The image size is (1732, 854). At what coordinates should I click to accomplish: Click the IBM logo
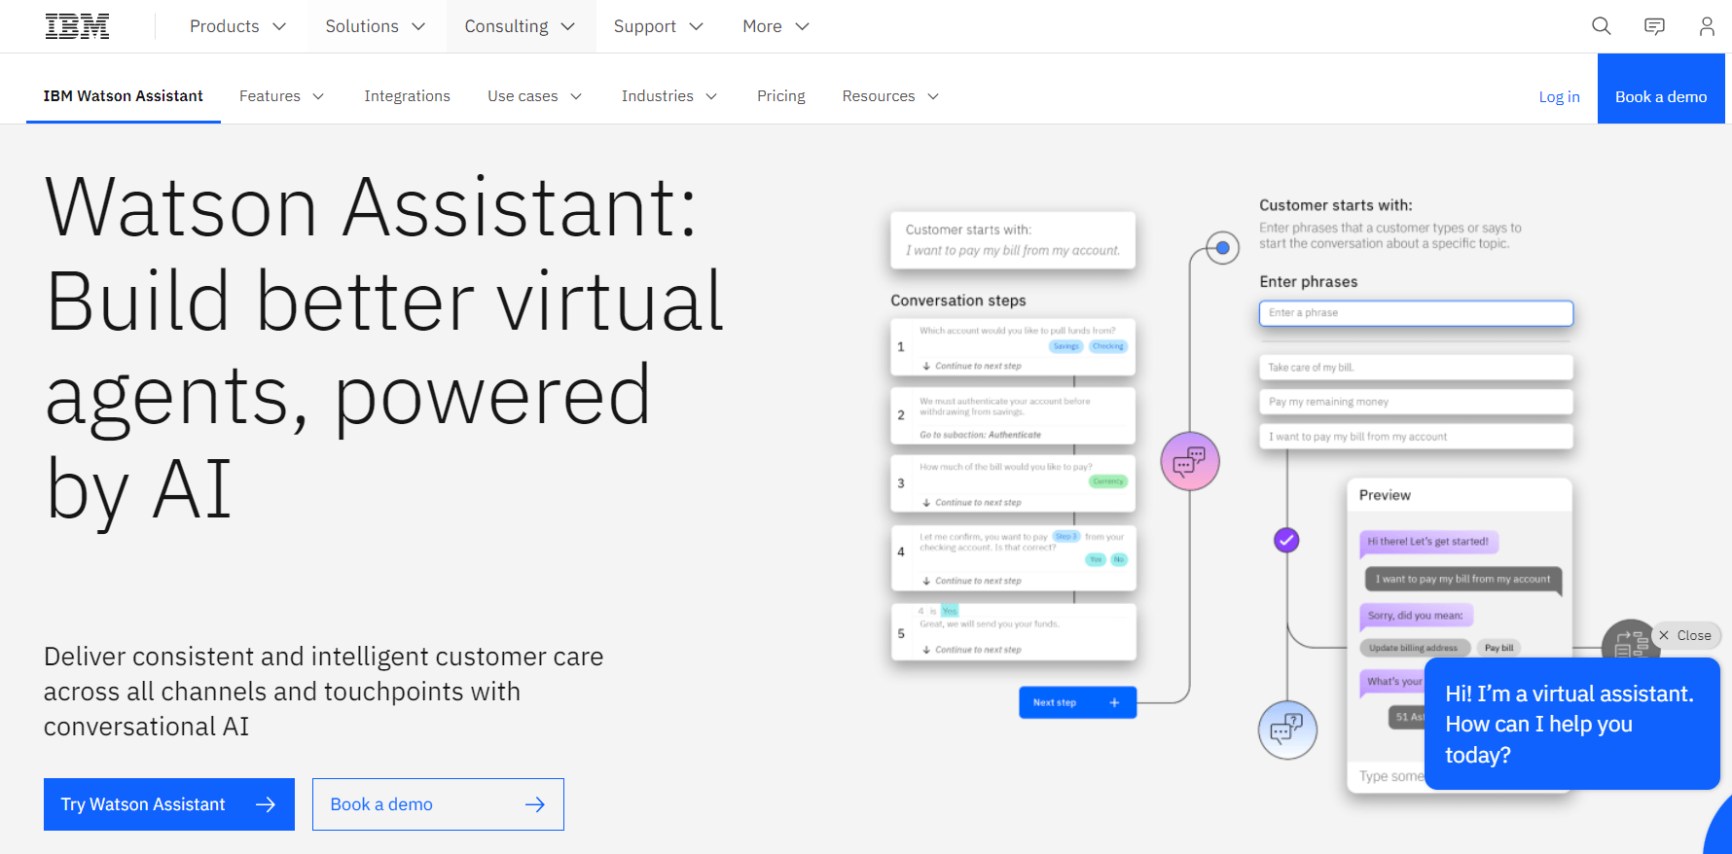77,26
